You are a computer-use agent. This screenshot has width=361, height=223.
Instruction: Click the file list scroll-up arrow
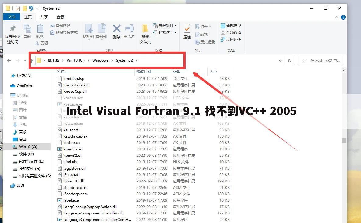coord(344,70)
